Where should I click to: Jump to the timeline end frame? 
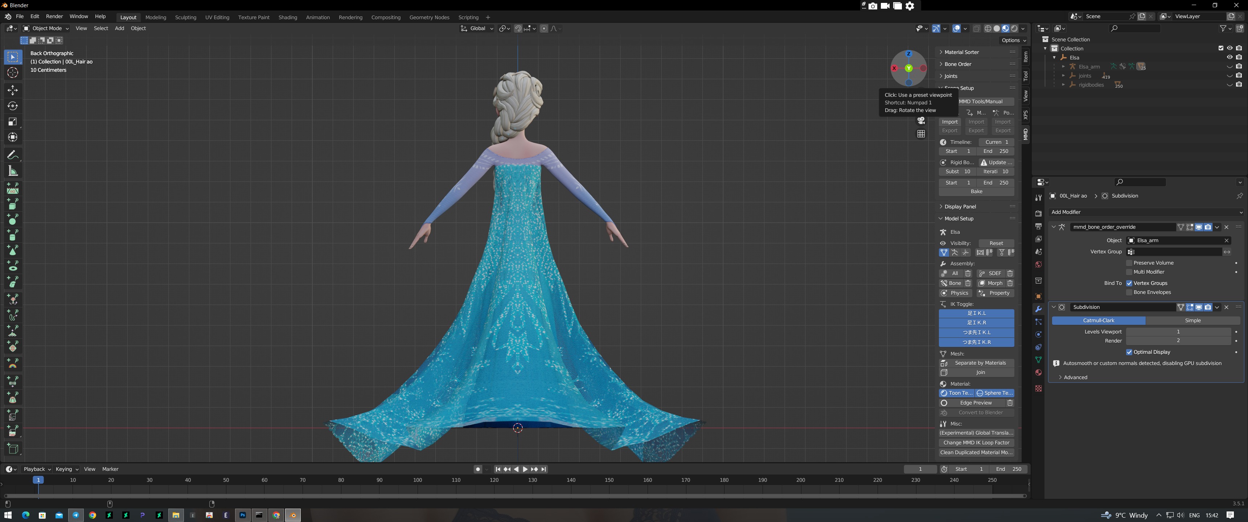coord(543,469)
